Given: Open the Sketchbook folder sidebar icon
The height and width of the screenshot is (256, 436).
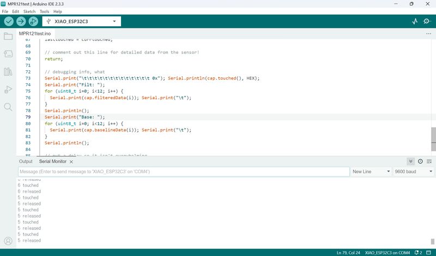Looking at the screenshot, I should click(x=8, y=36).
